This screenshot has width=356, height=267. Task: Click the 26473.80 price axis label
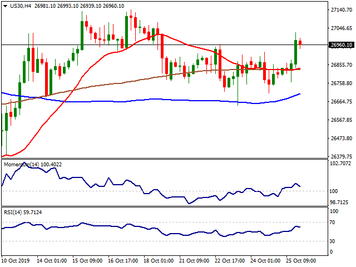point(342,139)
